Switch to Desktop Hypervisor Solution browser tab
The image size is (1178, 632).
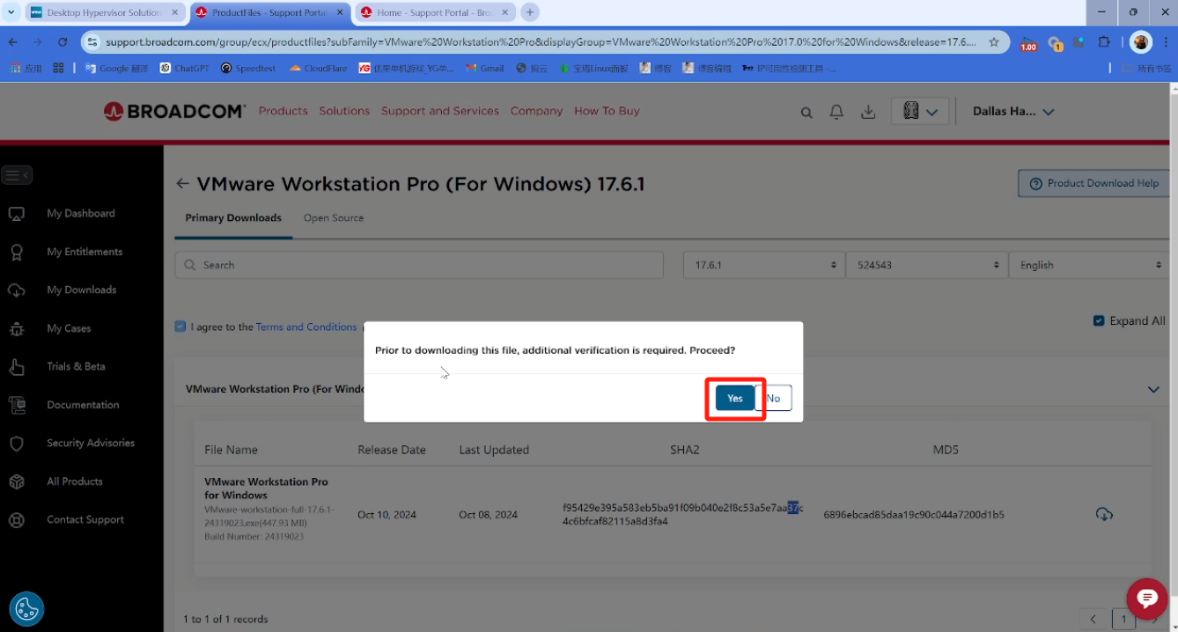pos(104,12)
